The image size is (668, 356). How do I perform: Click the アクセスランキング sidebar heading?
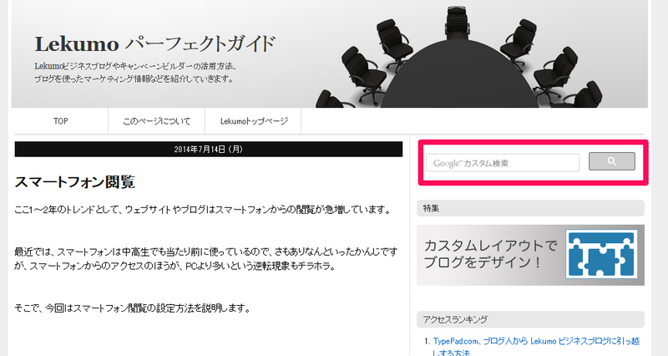[x=530, y=319]
